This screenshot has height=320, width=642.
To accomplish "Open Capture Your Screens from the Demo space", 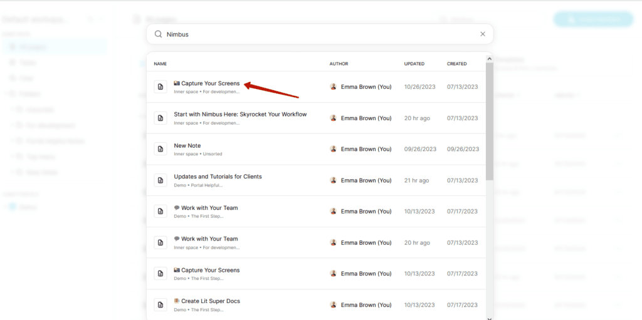I will 210,271.
